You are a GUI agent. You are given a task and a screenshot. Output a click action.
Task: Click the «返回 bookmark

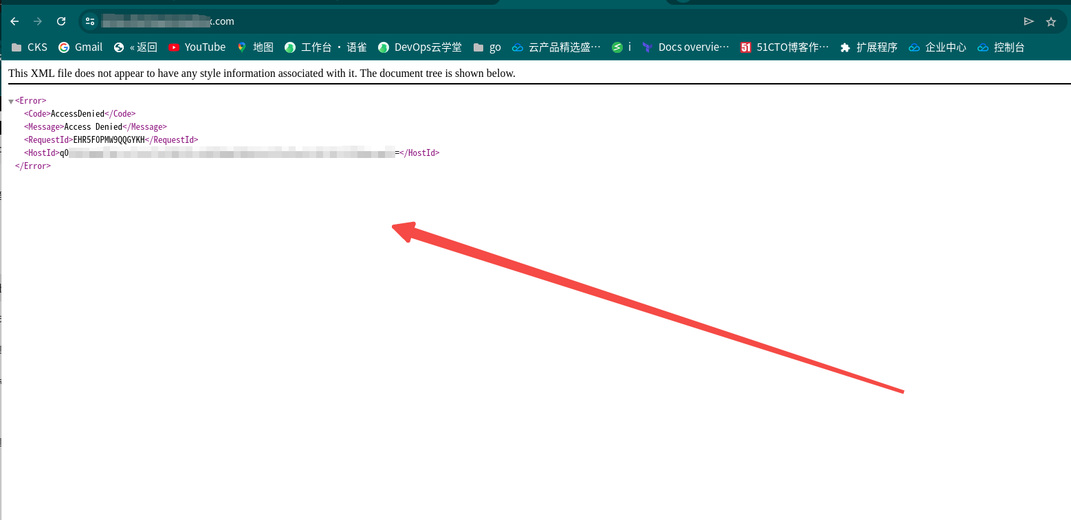[x=137, y=47]
